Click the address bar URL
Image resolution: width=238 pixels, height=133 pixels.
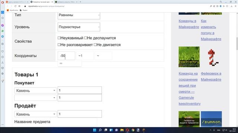tap(46, 6)
